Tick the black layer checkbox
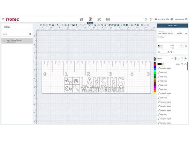The image size is (189, 141). 182,64
